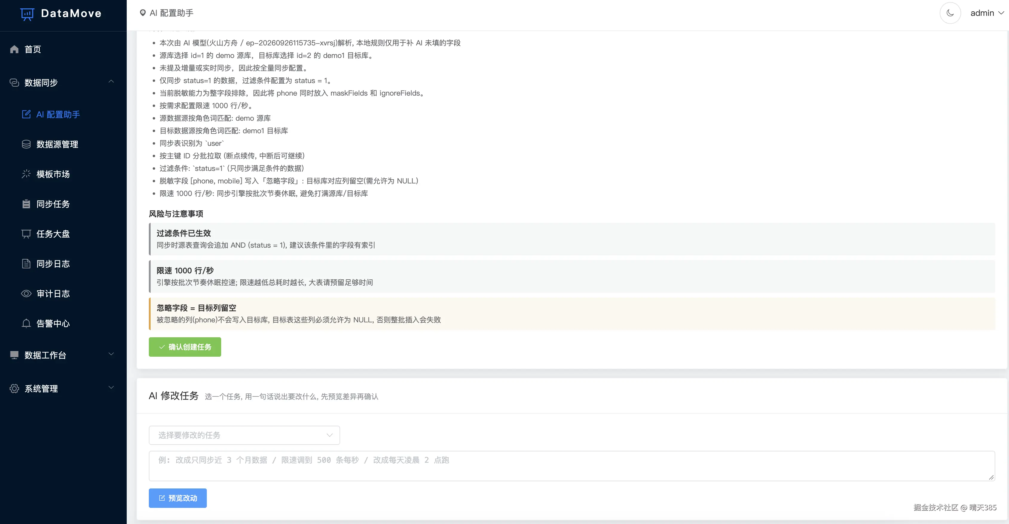Click the 忽略字段 = 目标列留空 warning heading
The height and width of the screenshot is (524, 1009).
pyautogui.click(x=196, y=308)
